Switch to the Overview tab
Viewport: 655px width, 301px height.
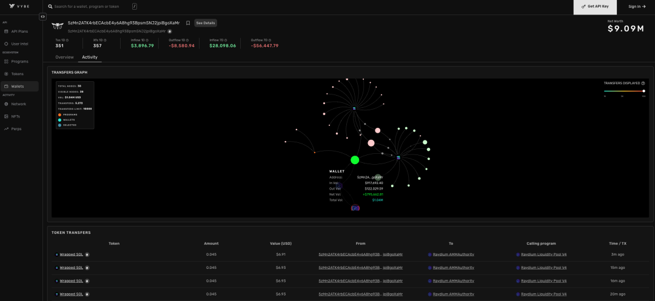(64, 57)
